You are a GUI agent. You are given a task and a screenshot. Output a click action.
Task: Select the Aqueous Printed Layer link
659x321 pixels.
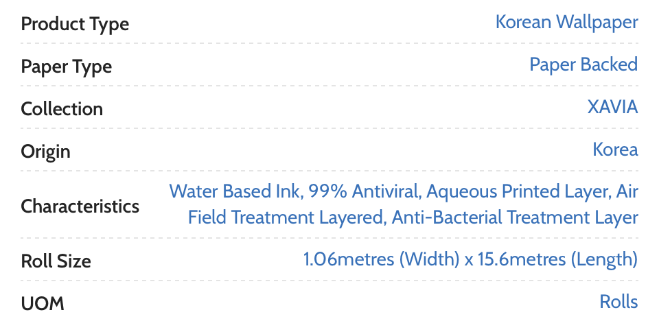509,191
